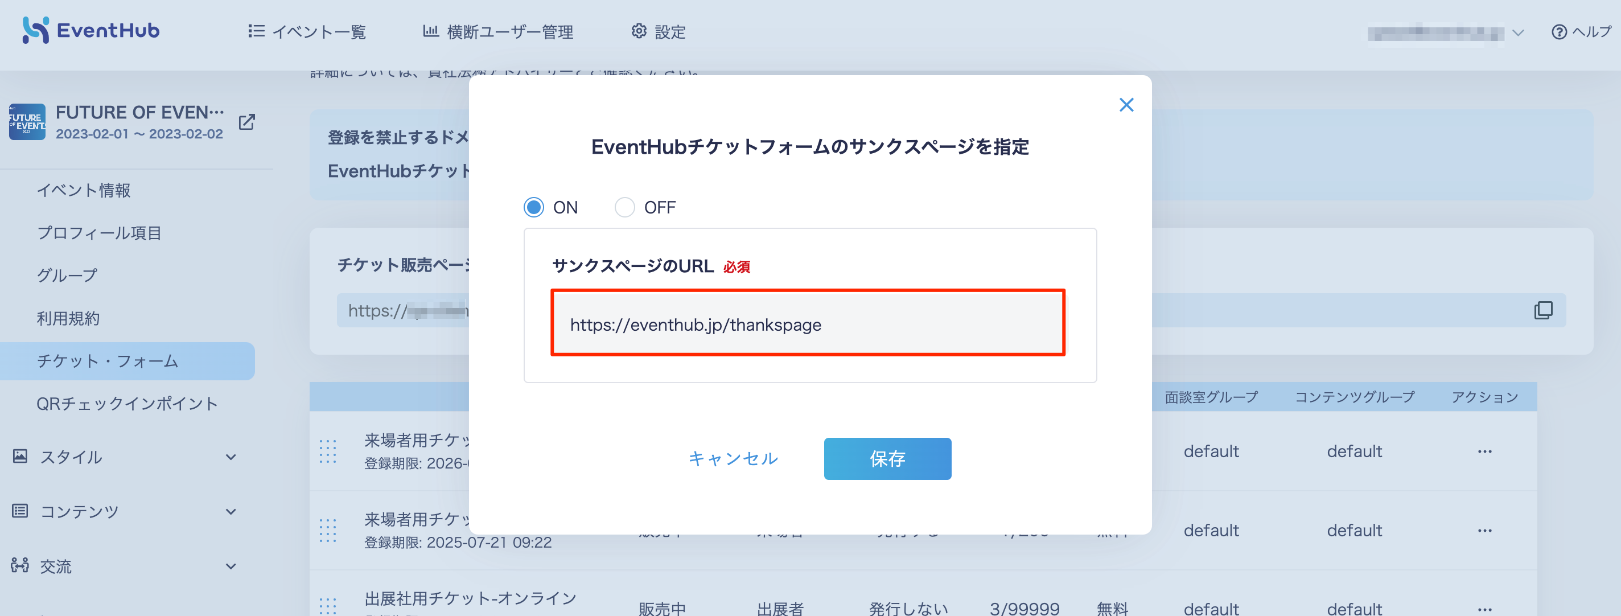Open the 設定 menu item
The width and height of the screenshot is (1621, 616).
(x=658, y=31)
